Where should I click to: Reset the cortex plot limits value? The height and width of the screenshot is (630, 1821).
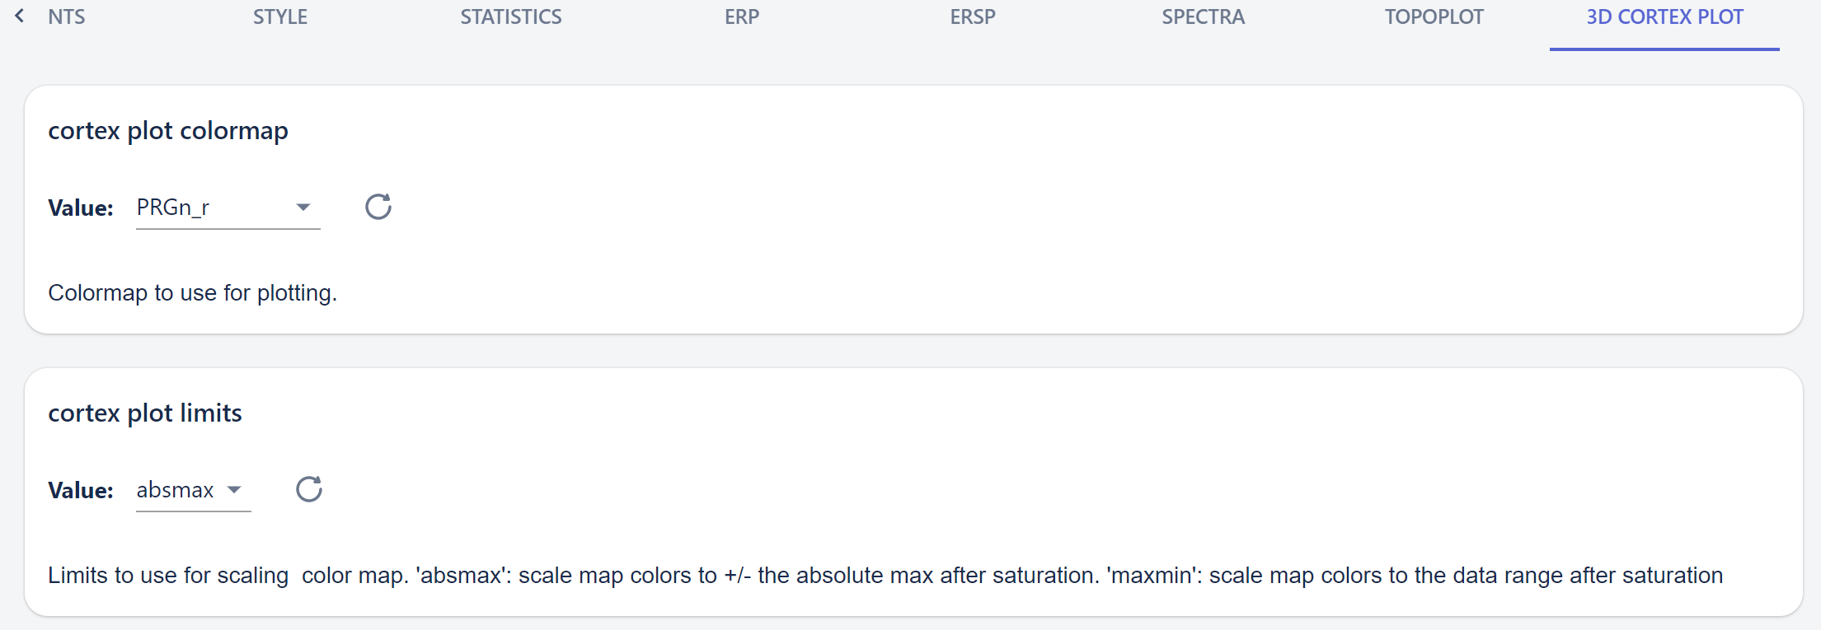coord(309,489)
